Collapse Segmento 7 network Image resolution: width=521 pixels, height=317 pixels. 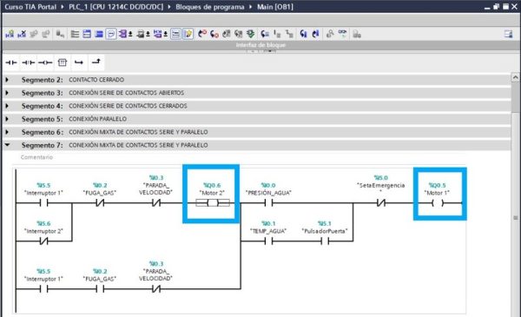[7, 145]
